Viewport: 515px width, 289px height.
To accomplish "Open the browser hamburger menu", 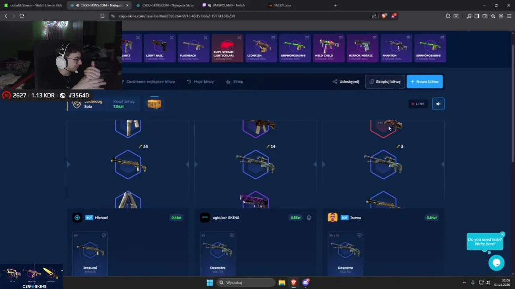I will (x=509, y=16).
